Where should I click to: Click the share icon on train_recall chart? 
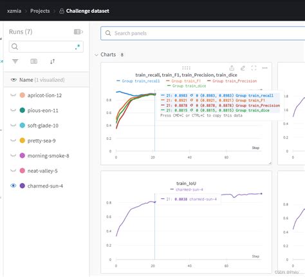232,68
